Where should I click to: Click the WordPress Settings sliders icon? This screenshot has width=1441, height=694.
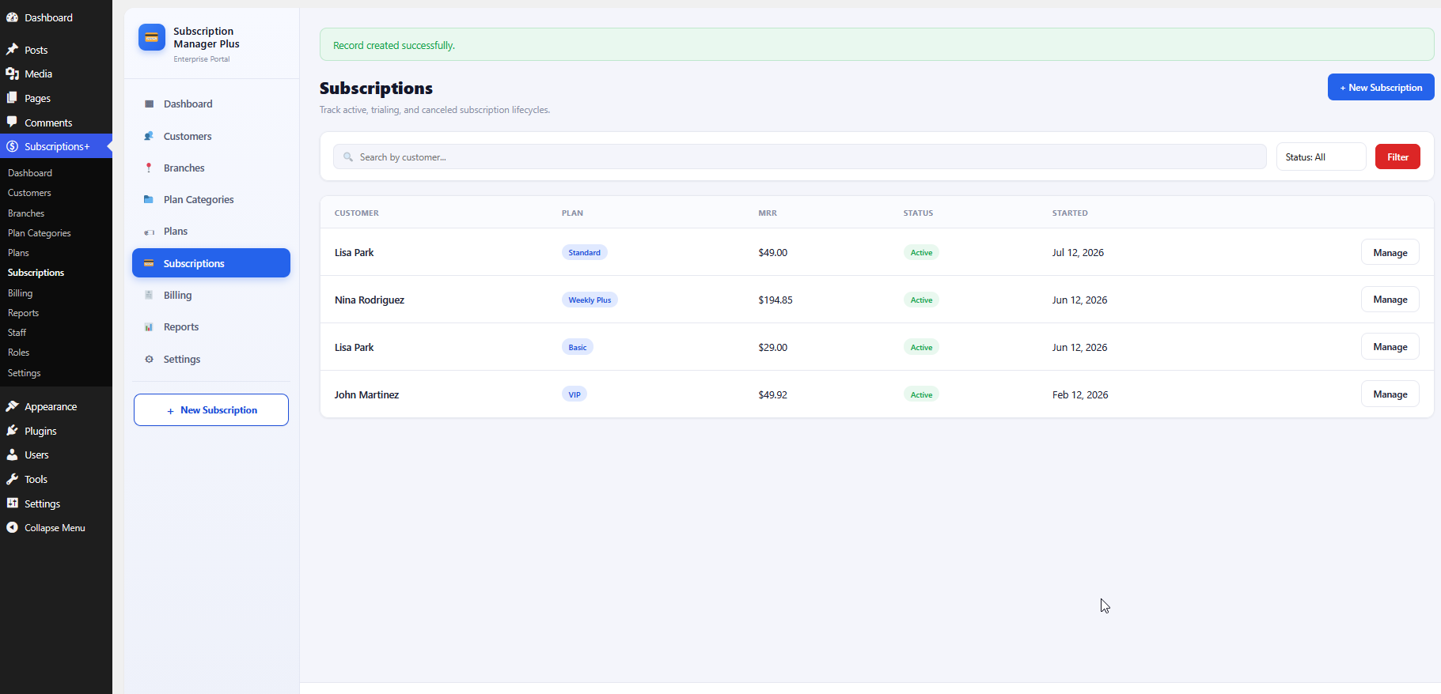(x=12, y=504)
